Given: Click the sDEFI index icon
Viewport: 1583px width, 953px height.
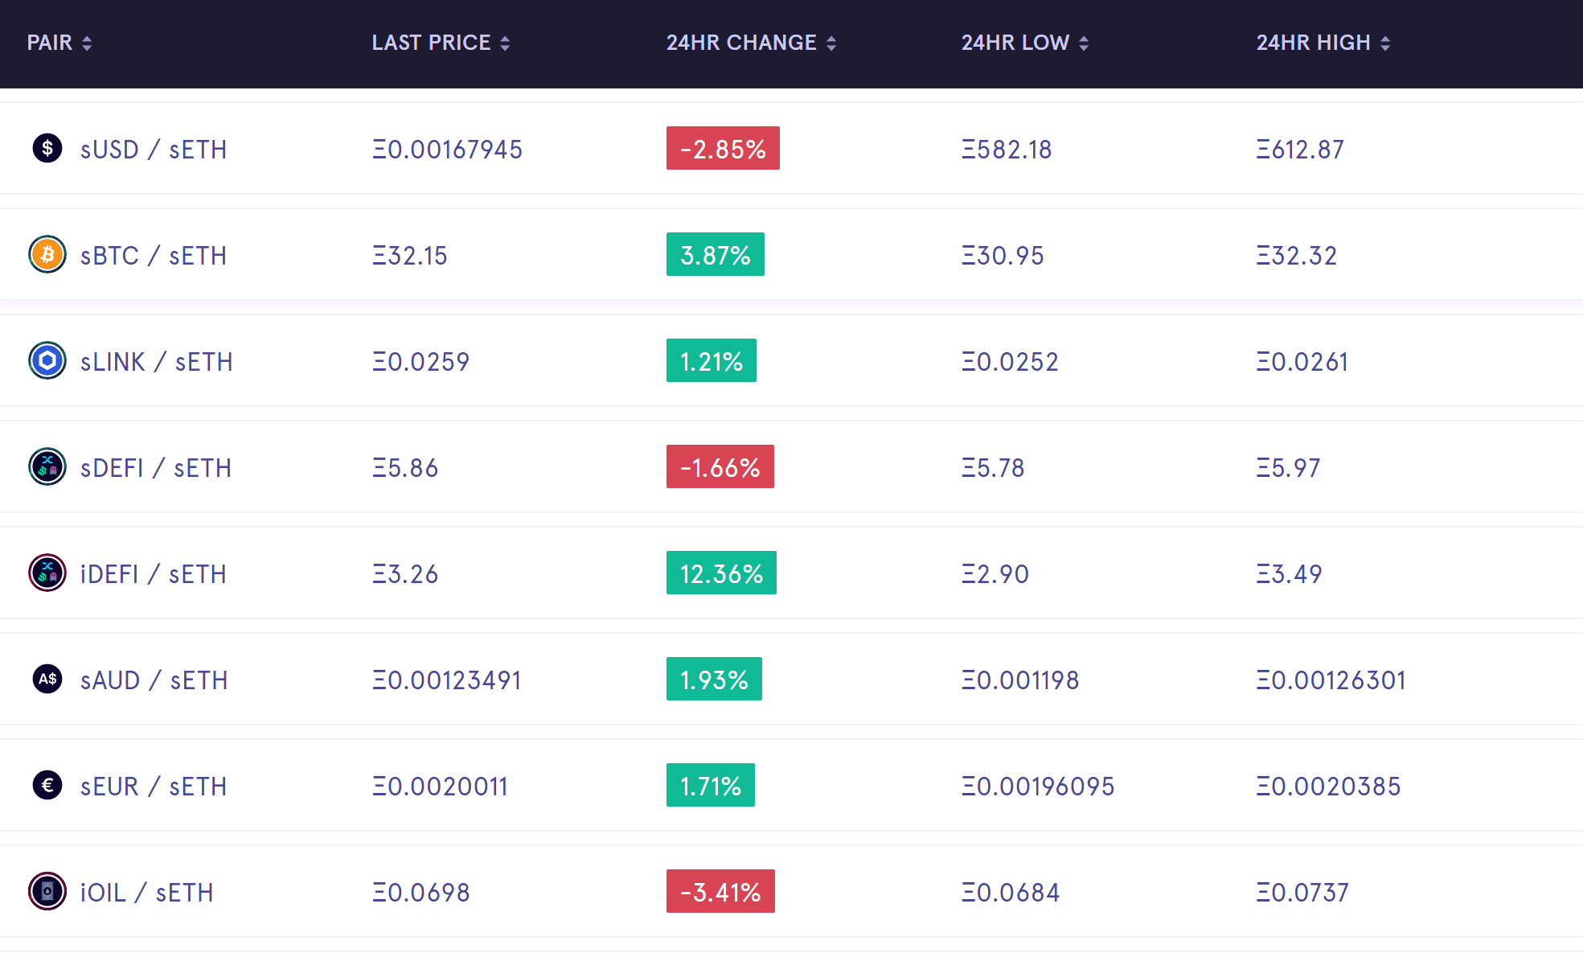Looking at the screenshot, I should pos(47,466).
